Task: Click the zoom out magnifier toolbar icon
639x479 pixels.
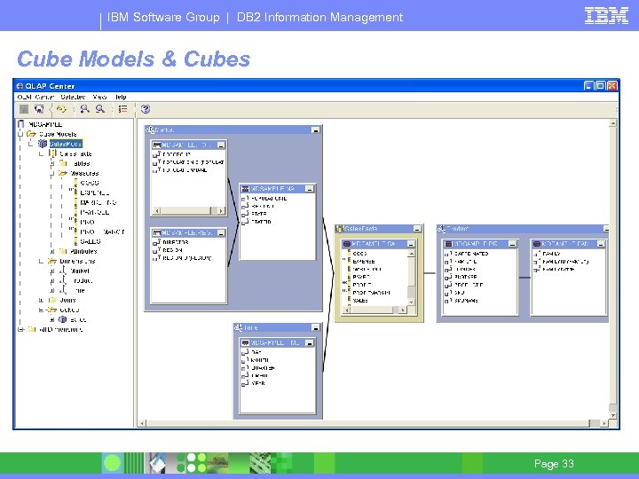Action: tap(99, 109)
